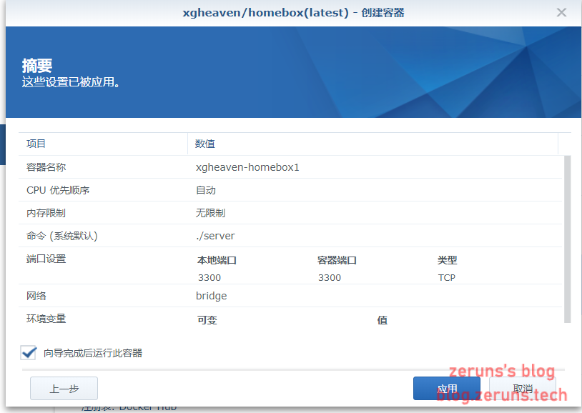Click the value 自动
The image size is (582, 413).
click(206, 190)
